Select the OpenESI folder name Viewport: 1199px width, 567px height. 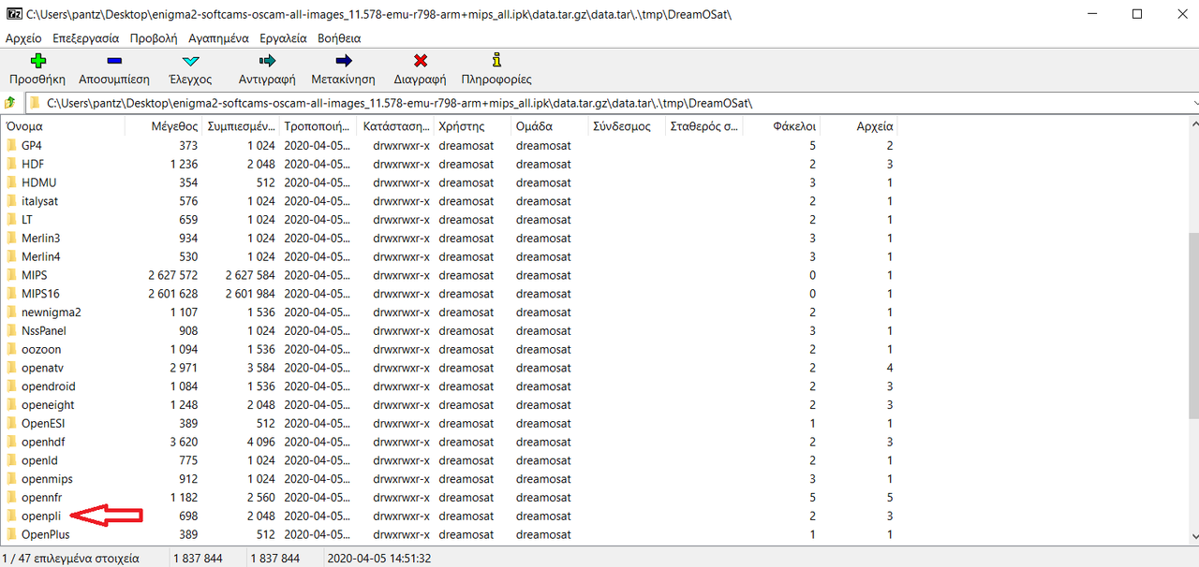(x=43, y=423)
